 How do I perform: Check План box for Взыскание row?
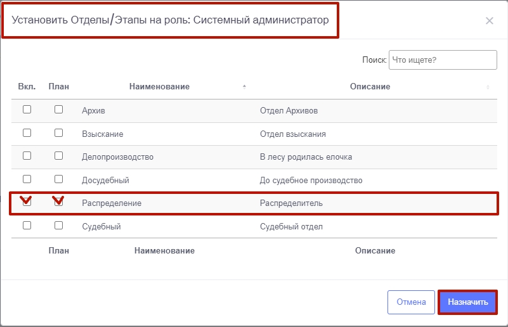(x=58, y=133)
